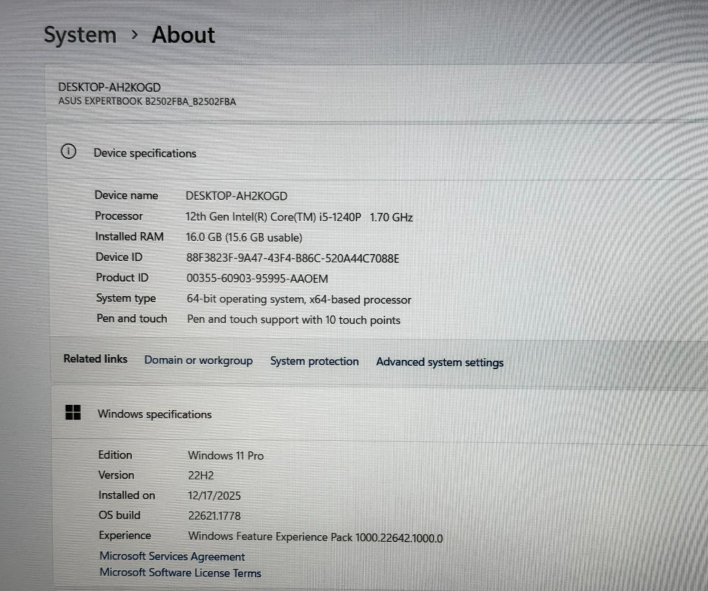
Task: Go back to System in the breadcrumb
Action: coord(80,36)
